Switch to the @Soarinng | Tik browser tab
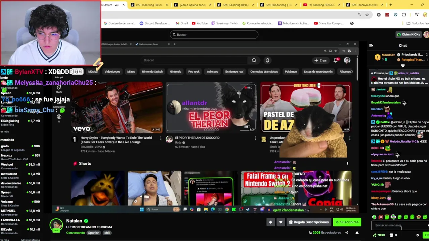The image size is (429, 241). point(279,5)
